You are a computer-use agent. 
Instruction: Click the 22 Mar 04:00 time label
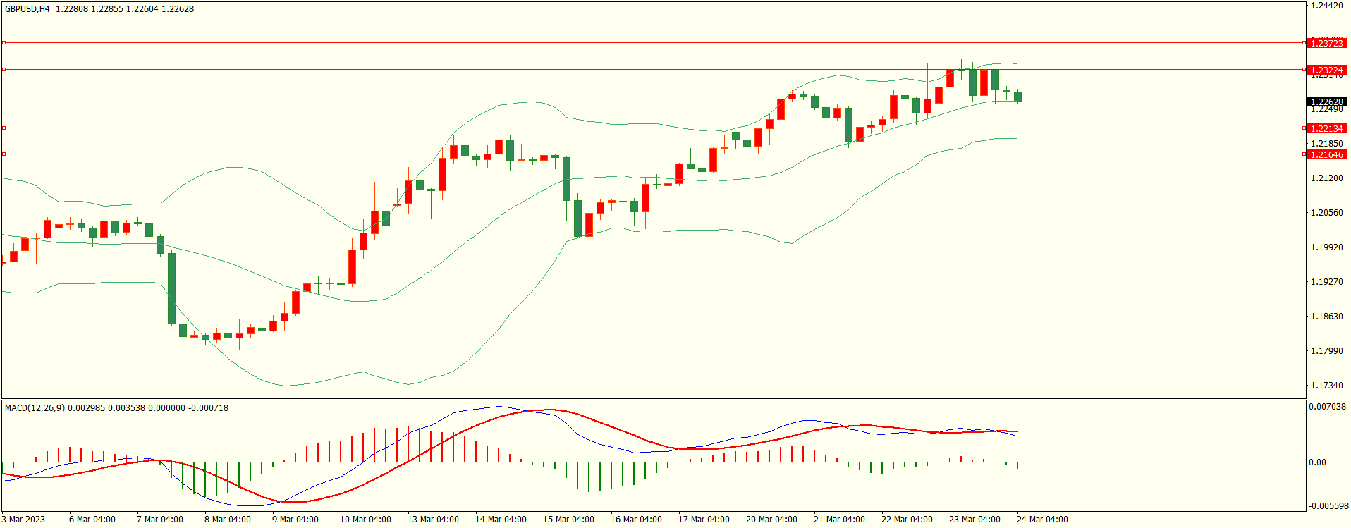[907, 520]
